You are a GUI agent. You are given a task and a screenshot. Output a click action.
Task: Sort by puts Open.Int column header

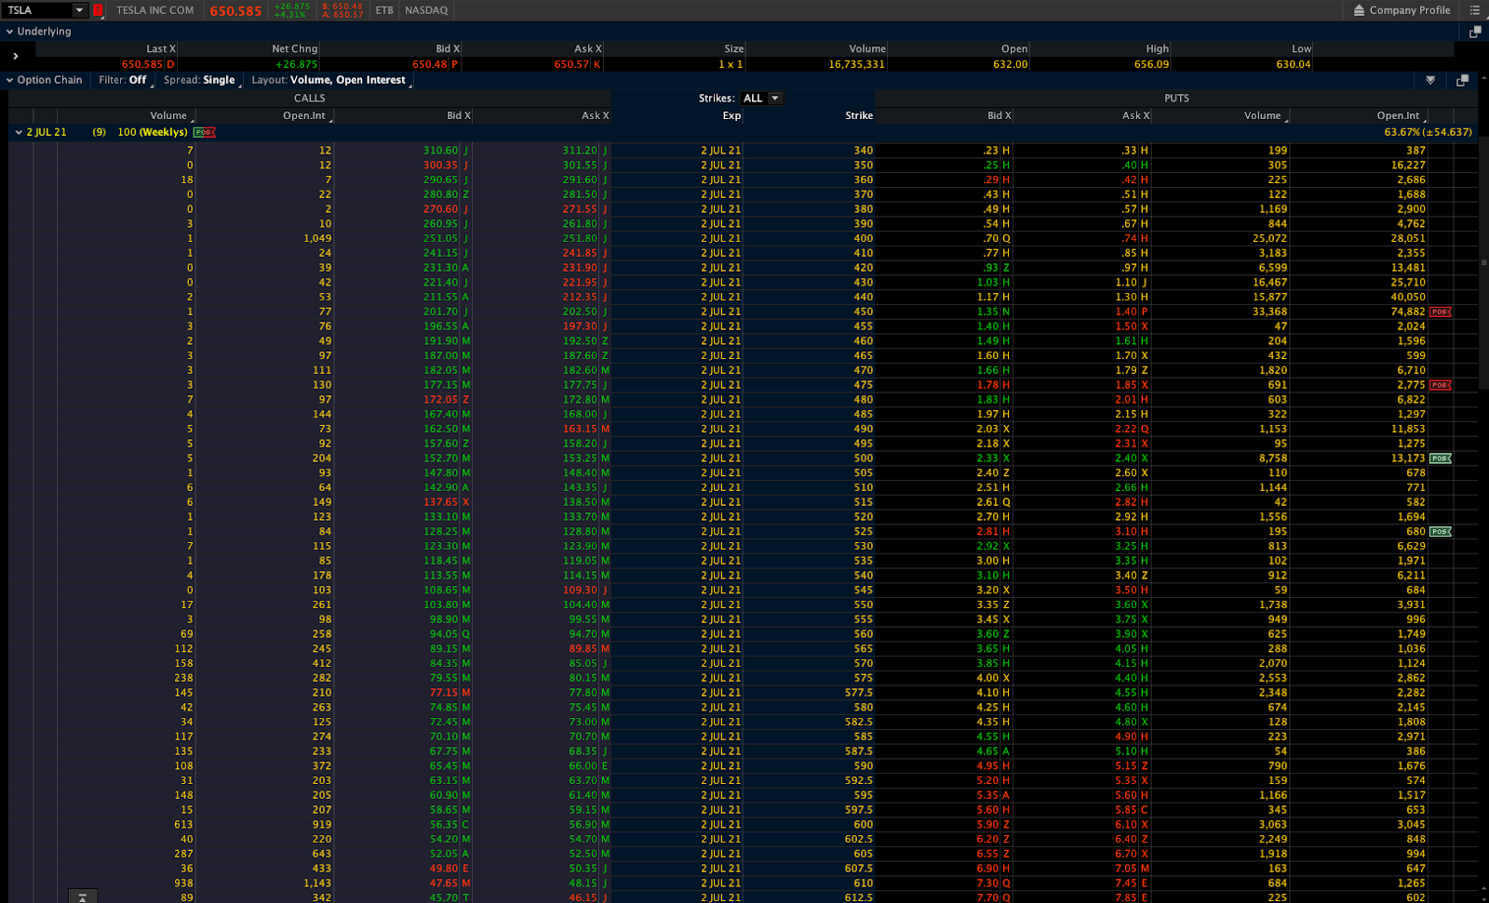1399,115
